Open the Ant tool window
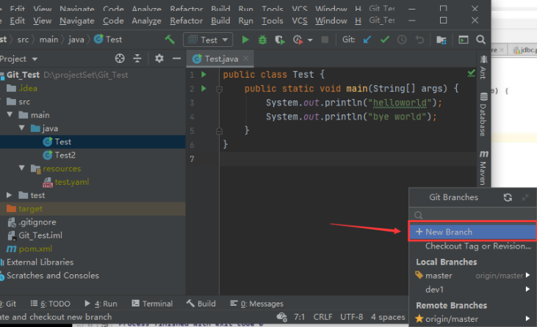 (483, 67)
